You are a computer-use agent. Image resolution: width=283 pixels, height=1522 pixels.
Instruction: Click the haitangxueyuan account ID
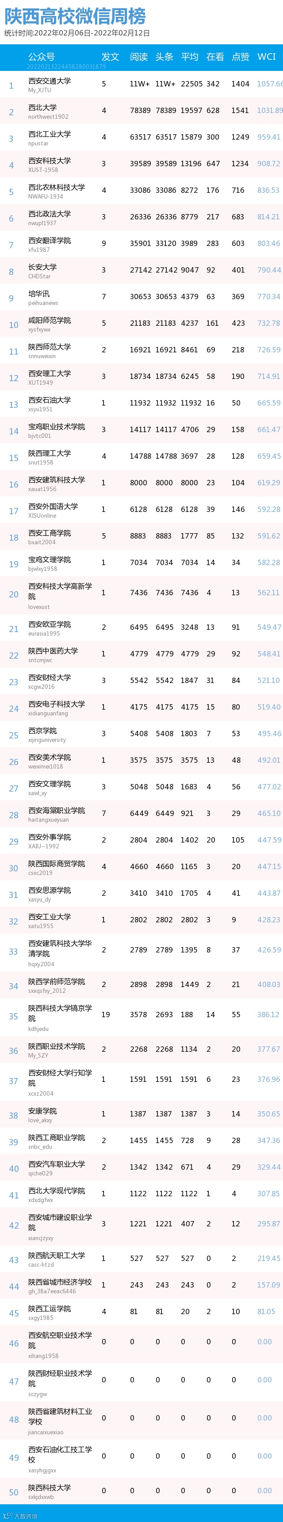pos(48,820)
